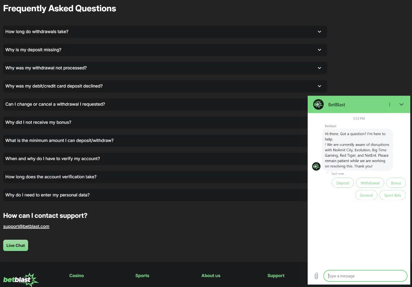The width and height of the screenshot is (412, 287).
Task: Open the three-dot chat options menu
Action: tap(389, 105)
